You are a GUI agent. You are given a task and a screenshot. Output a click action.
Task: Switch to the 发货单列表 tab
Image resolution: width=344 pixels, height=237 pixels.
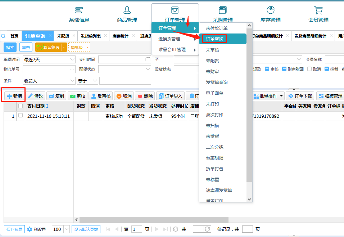(91, 36)
